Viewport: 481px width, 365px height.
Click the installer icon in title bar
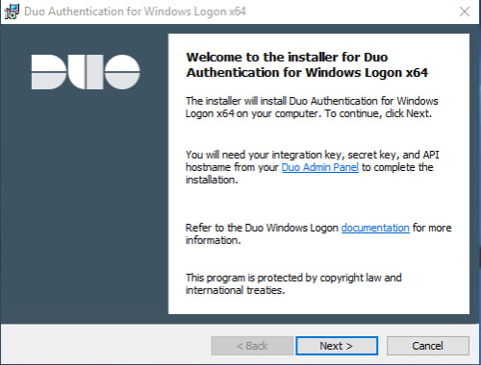[12, 12]
